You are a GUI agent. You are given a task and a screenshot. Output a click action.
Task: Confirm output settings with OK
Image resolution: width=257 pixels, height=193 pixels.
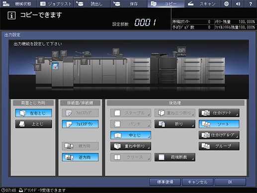(230, 182)
